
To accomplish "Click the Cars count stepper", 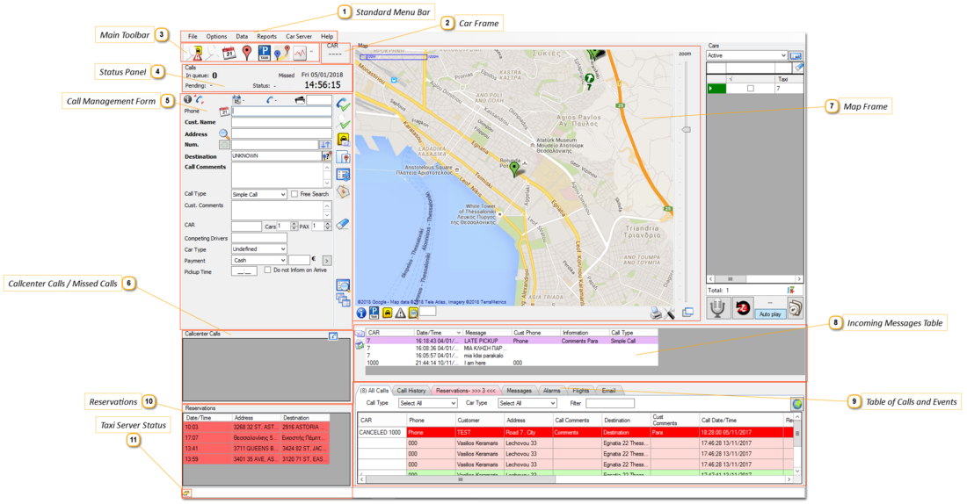I will 294,227.
